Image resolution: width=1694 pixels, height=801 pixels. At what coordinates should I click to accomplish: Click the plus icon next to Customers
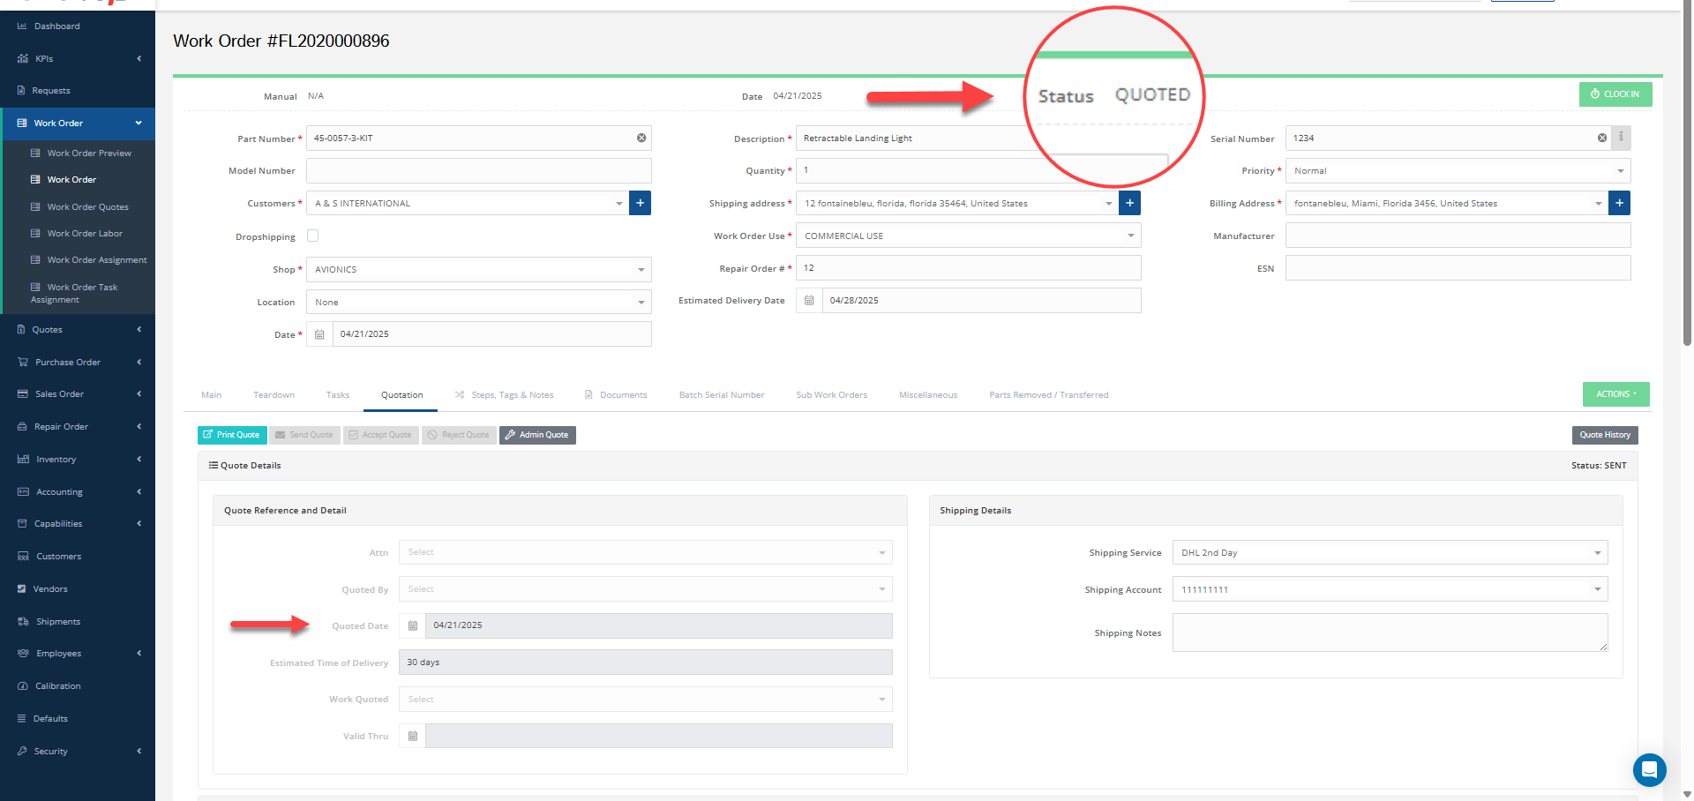pos(640,203)
